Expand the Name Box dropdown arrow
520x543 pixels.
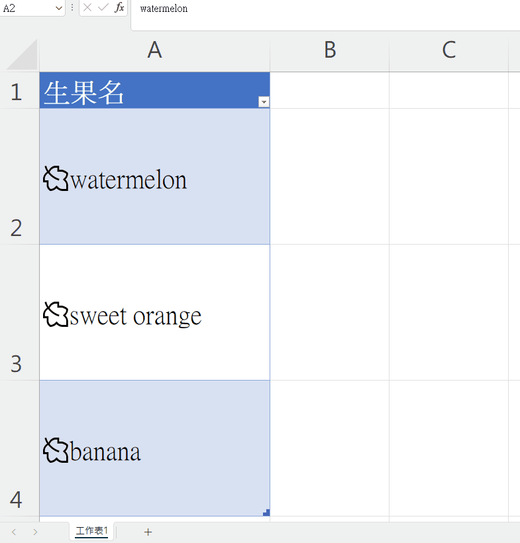[58, 8]
